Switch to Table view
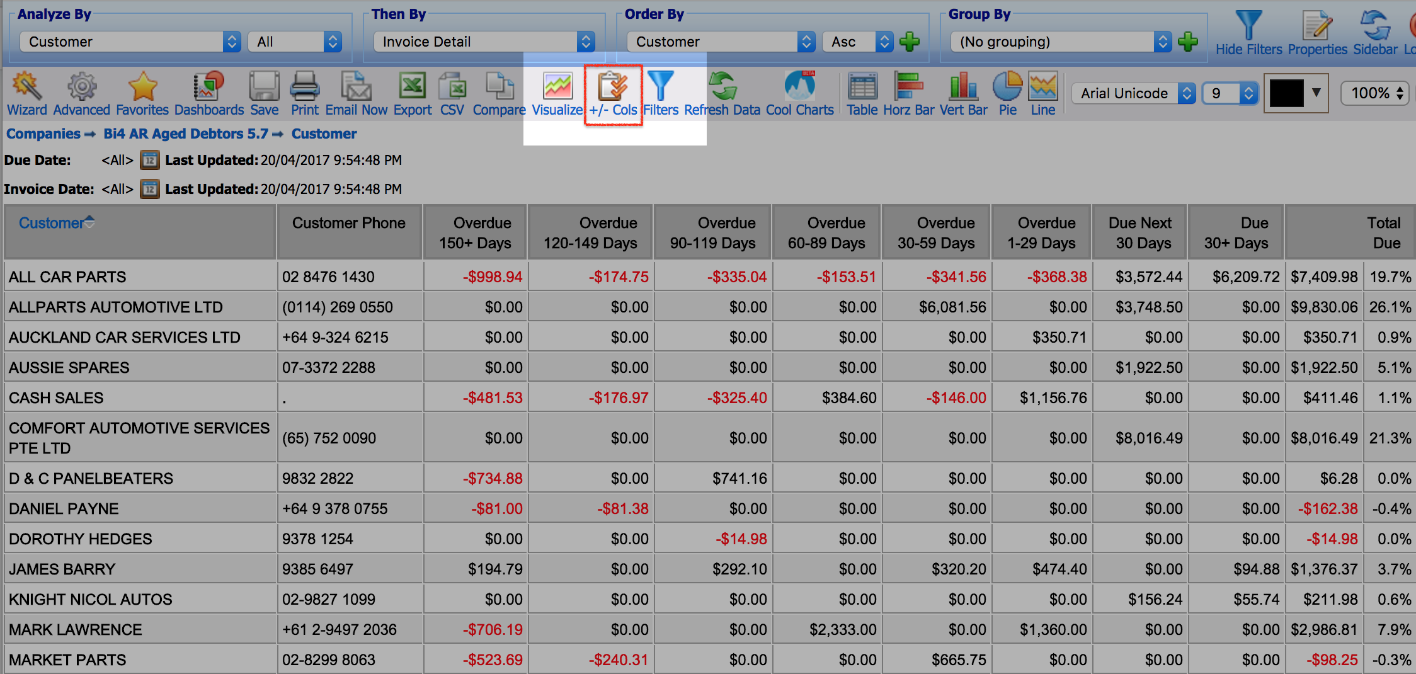 tap(862, 94)
